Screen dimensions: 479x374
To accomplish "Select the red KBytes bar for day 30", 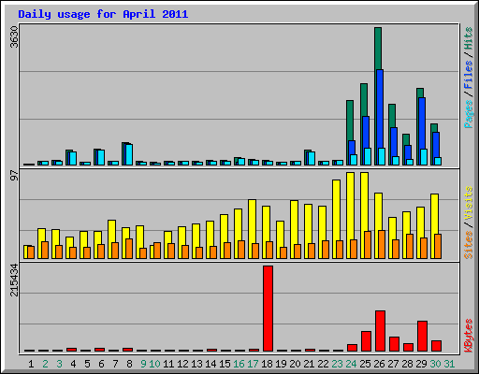I will coord(436,346).
